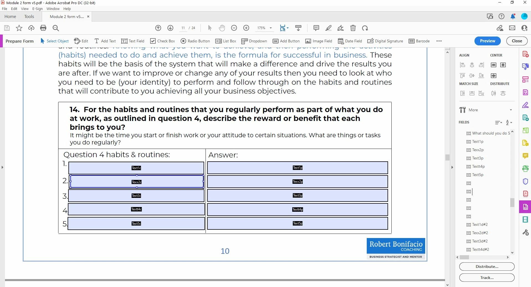Click the page number input box
Viewport: 531px width, 287px height.
pos(183,28)
